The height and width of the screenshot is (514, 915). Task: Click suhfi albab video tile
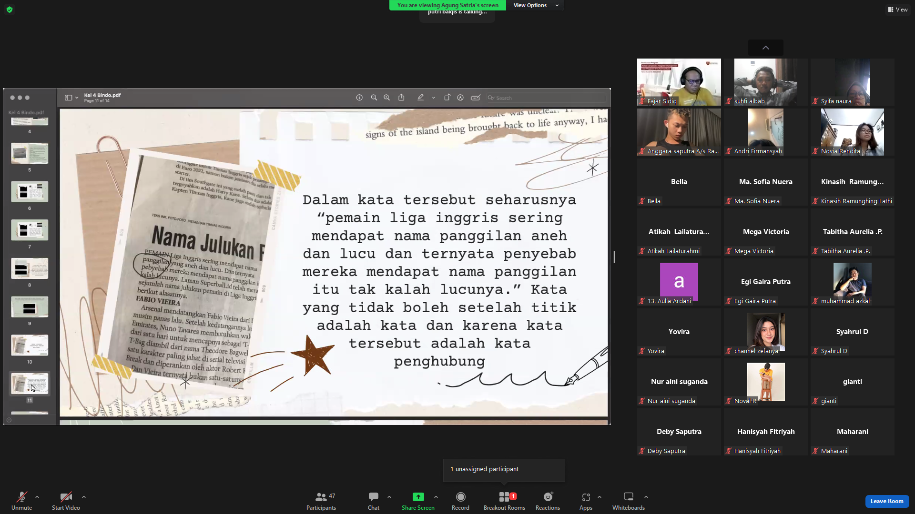tap(766, 82)
